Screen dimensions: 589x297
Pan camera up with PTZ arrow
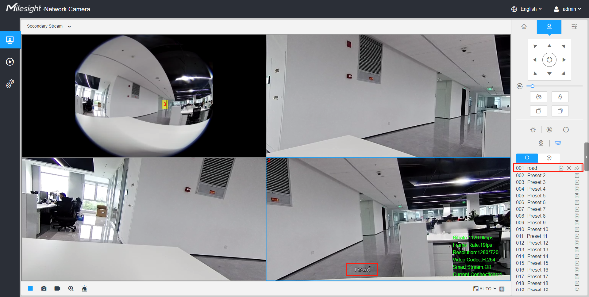pyautogui.click(x=549, y=46)
